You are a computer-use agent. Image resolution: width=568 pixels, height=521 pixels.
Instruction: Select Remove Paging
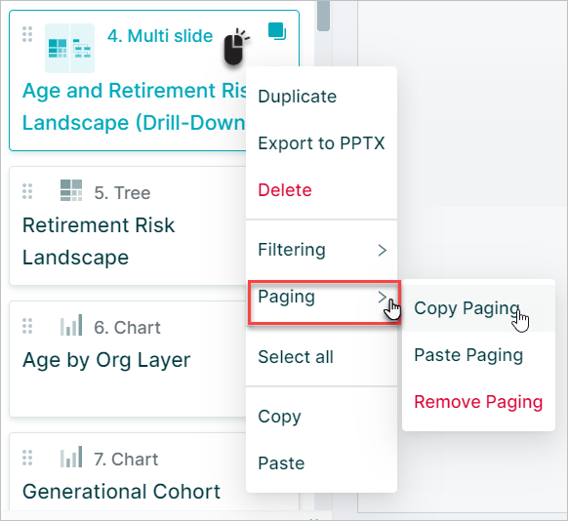point(478,402)
